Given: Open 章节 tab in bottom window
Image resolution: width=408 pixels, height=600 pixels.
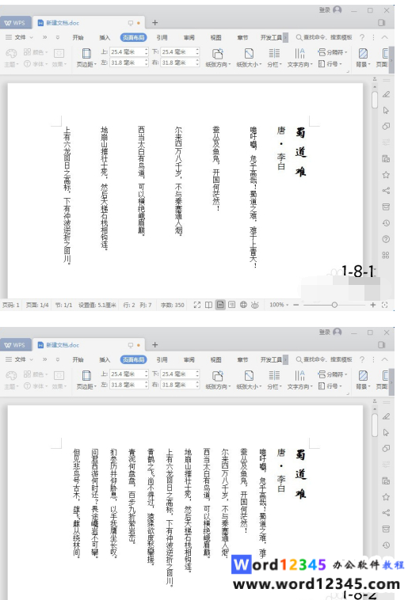Looking at the screenshot, I should [x=242, y=359].
